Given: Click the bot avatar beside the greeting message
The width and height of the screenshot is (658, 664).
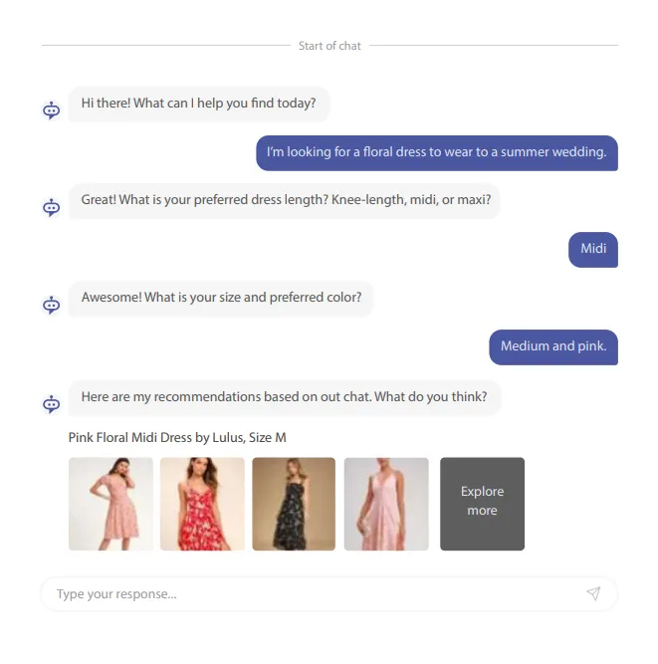Looking at the screenshot, I should pos(51,111).
